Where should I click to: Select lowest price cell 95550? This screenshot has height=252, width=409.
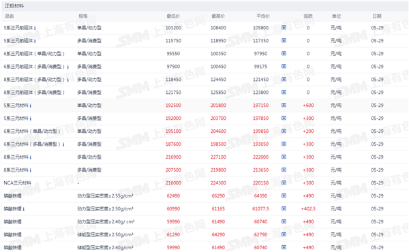click(x=173, y=53)
